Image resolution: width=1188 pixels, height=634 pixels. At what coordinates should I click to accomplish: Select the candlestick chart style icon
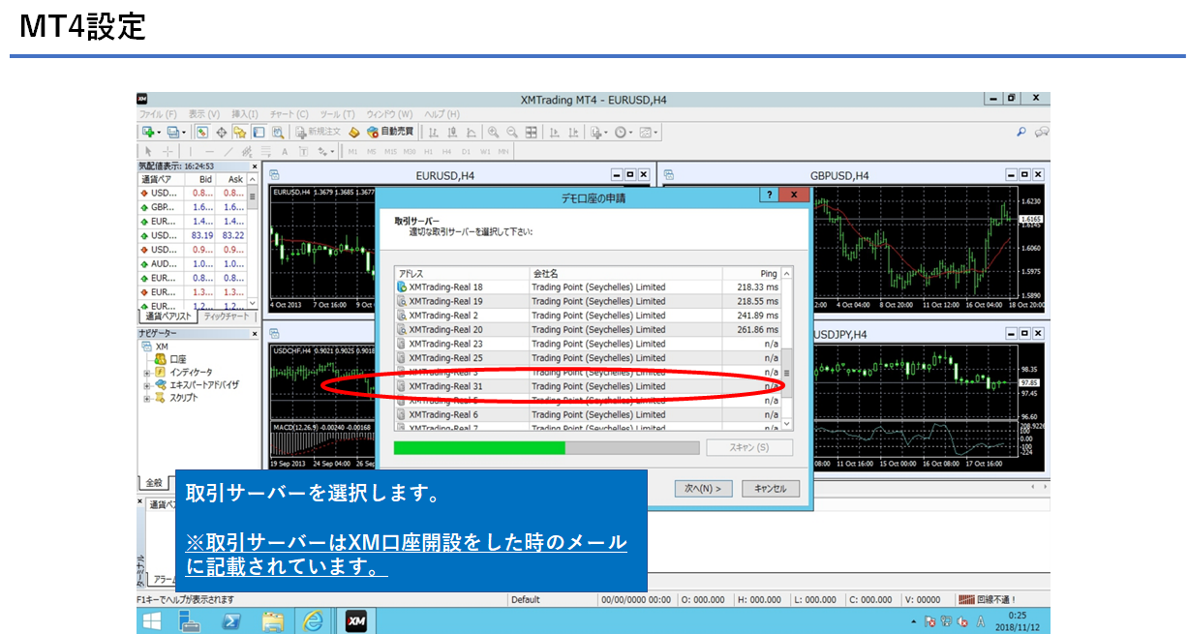tap(452, 132)
